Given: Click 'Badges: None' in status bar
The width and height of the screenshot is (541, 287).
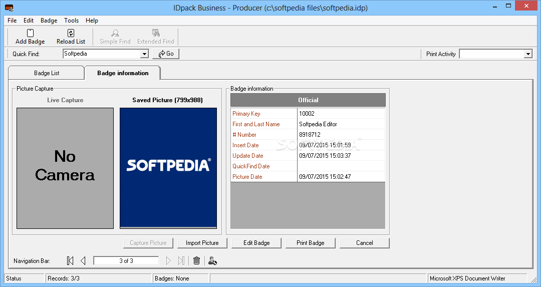Looking at the screenshot, I should click(172, 278).
